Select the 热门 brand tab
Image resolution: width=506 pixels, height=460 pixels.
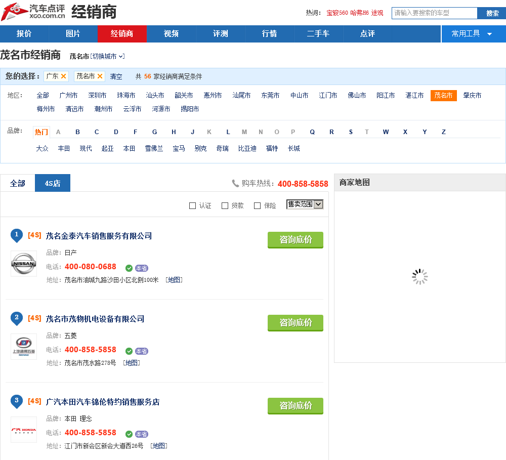point(41,132)
